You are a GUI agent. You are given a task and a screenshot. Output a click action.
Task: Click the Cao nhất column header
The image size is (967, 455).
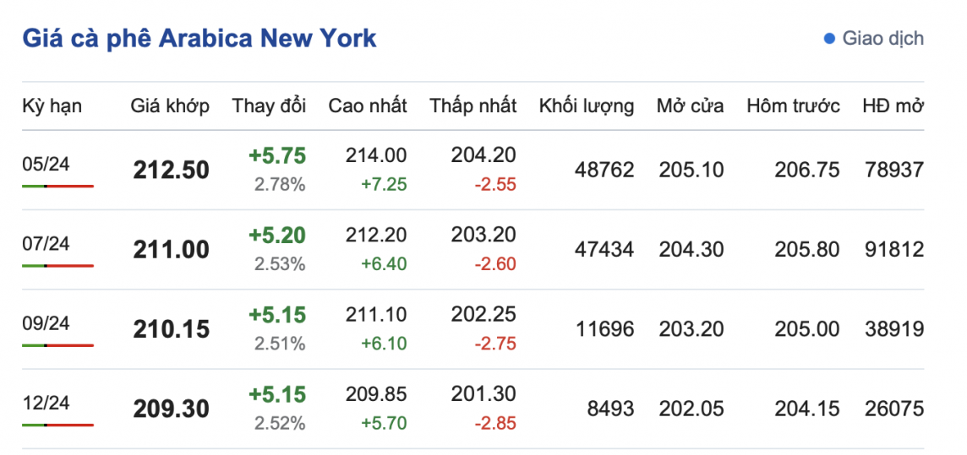368,106
